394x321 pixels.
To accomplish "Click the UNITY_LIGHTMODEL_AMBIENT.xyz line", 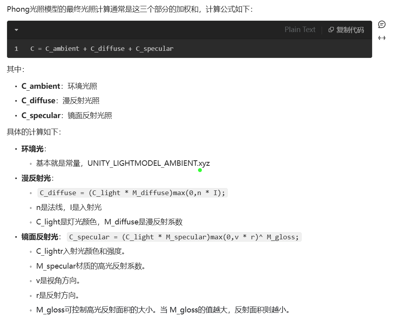I will 123,163.
